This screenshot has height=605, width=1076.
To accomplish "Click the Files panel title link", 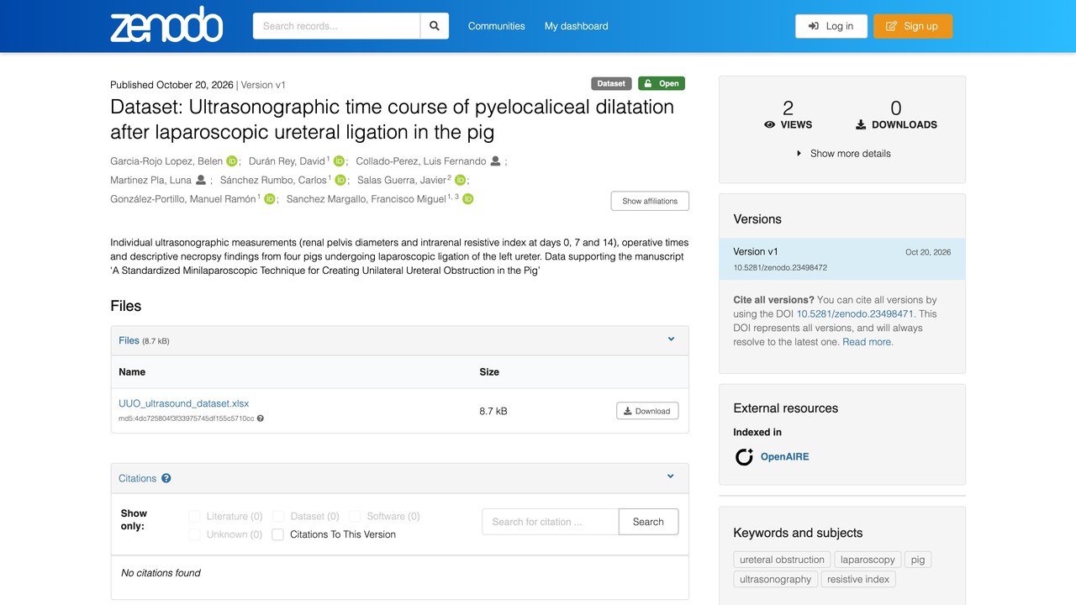I will coord(129,340).
